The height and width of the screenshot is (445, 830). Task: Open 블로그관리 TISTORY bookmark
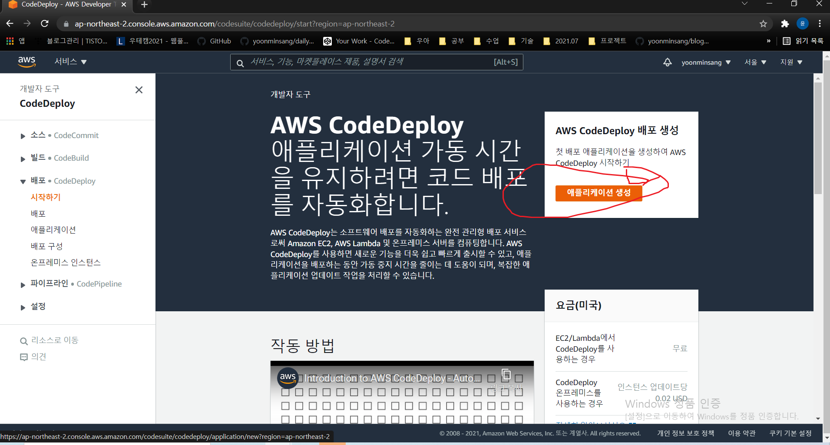pos(71,41)
